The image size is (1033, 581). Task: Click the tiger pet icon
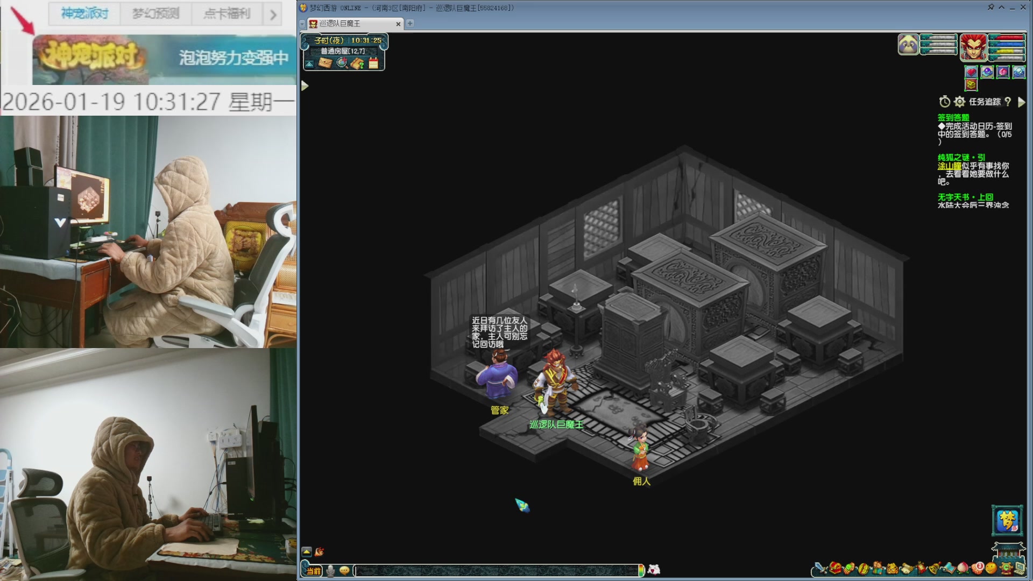pos(893,569)
